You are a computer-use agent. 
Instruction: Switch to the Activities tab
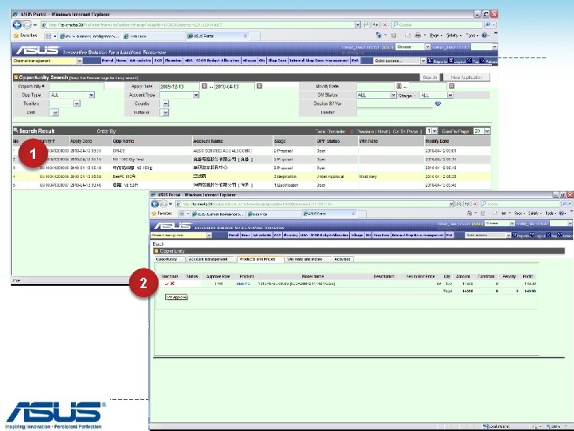click(x=343, y=259)
